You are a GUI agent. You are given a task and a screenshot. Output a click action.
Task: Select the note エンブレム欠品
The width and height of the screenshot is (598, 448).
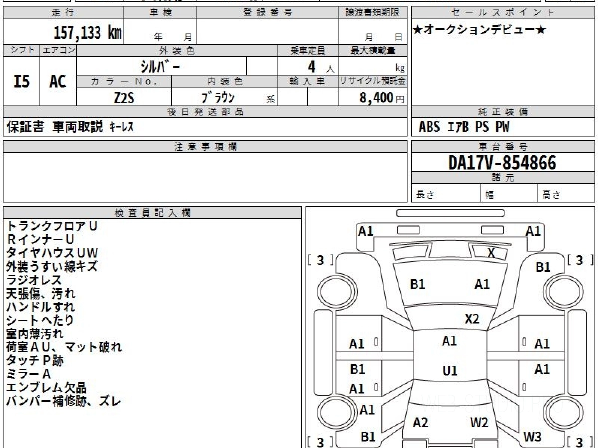pyautogui.click(x=47, y=387)
